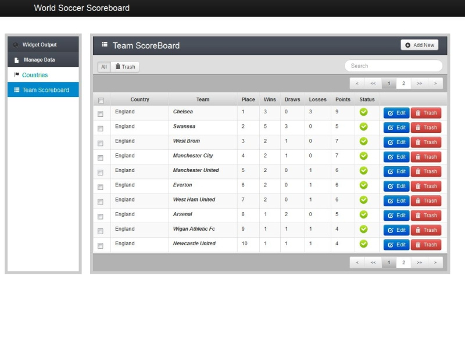Go to page 2 using top pagination
The width and height of the screenshot is (465, 344).
403,83
